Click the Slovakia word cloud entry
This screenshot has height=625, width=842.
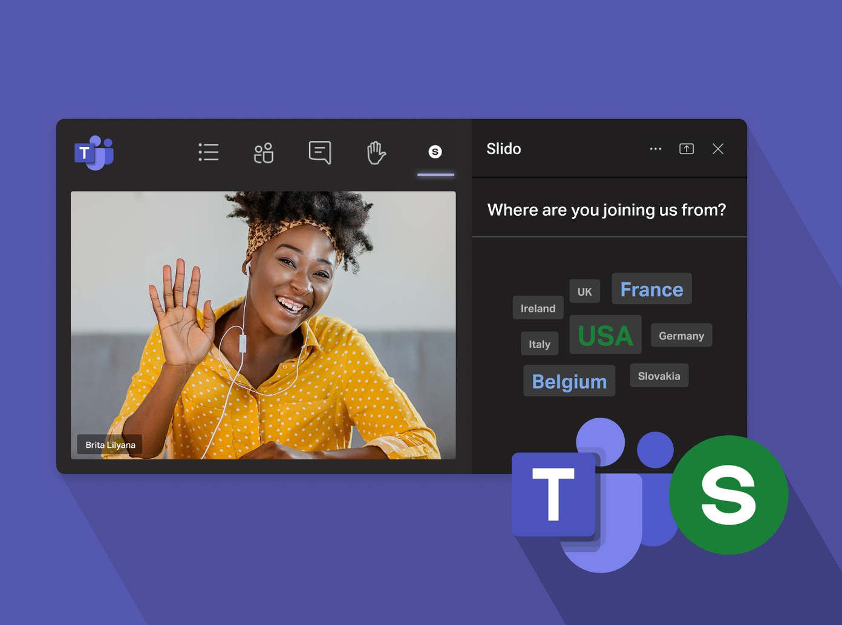pos(659,375)
